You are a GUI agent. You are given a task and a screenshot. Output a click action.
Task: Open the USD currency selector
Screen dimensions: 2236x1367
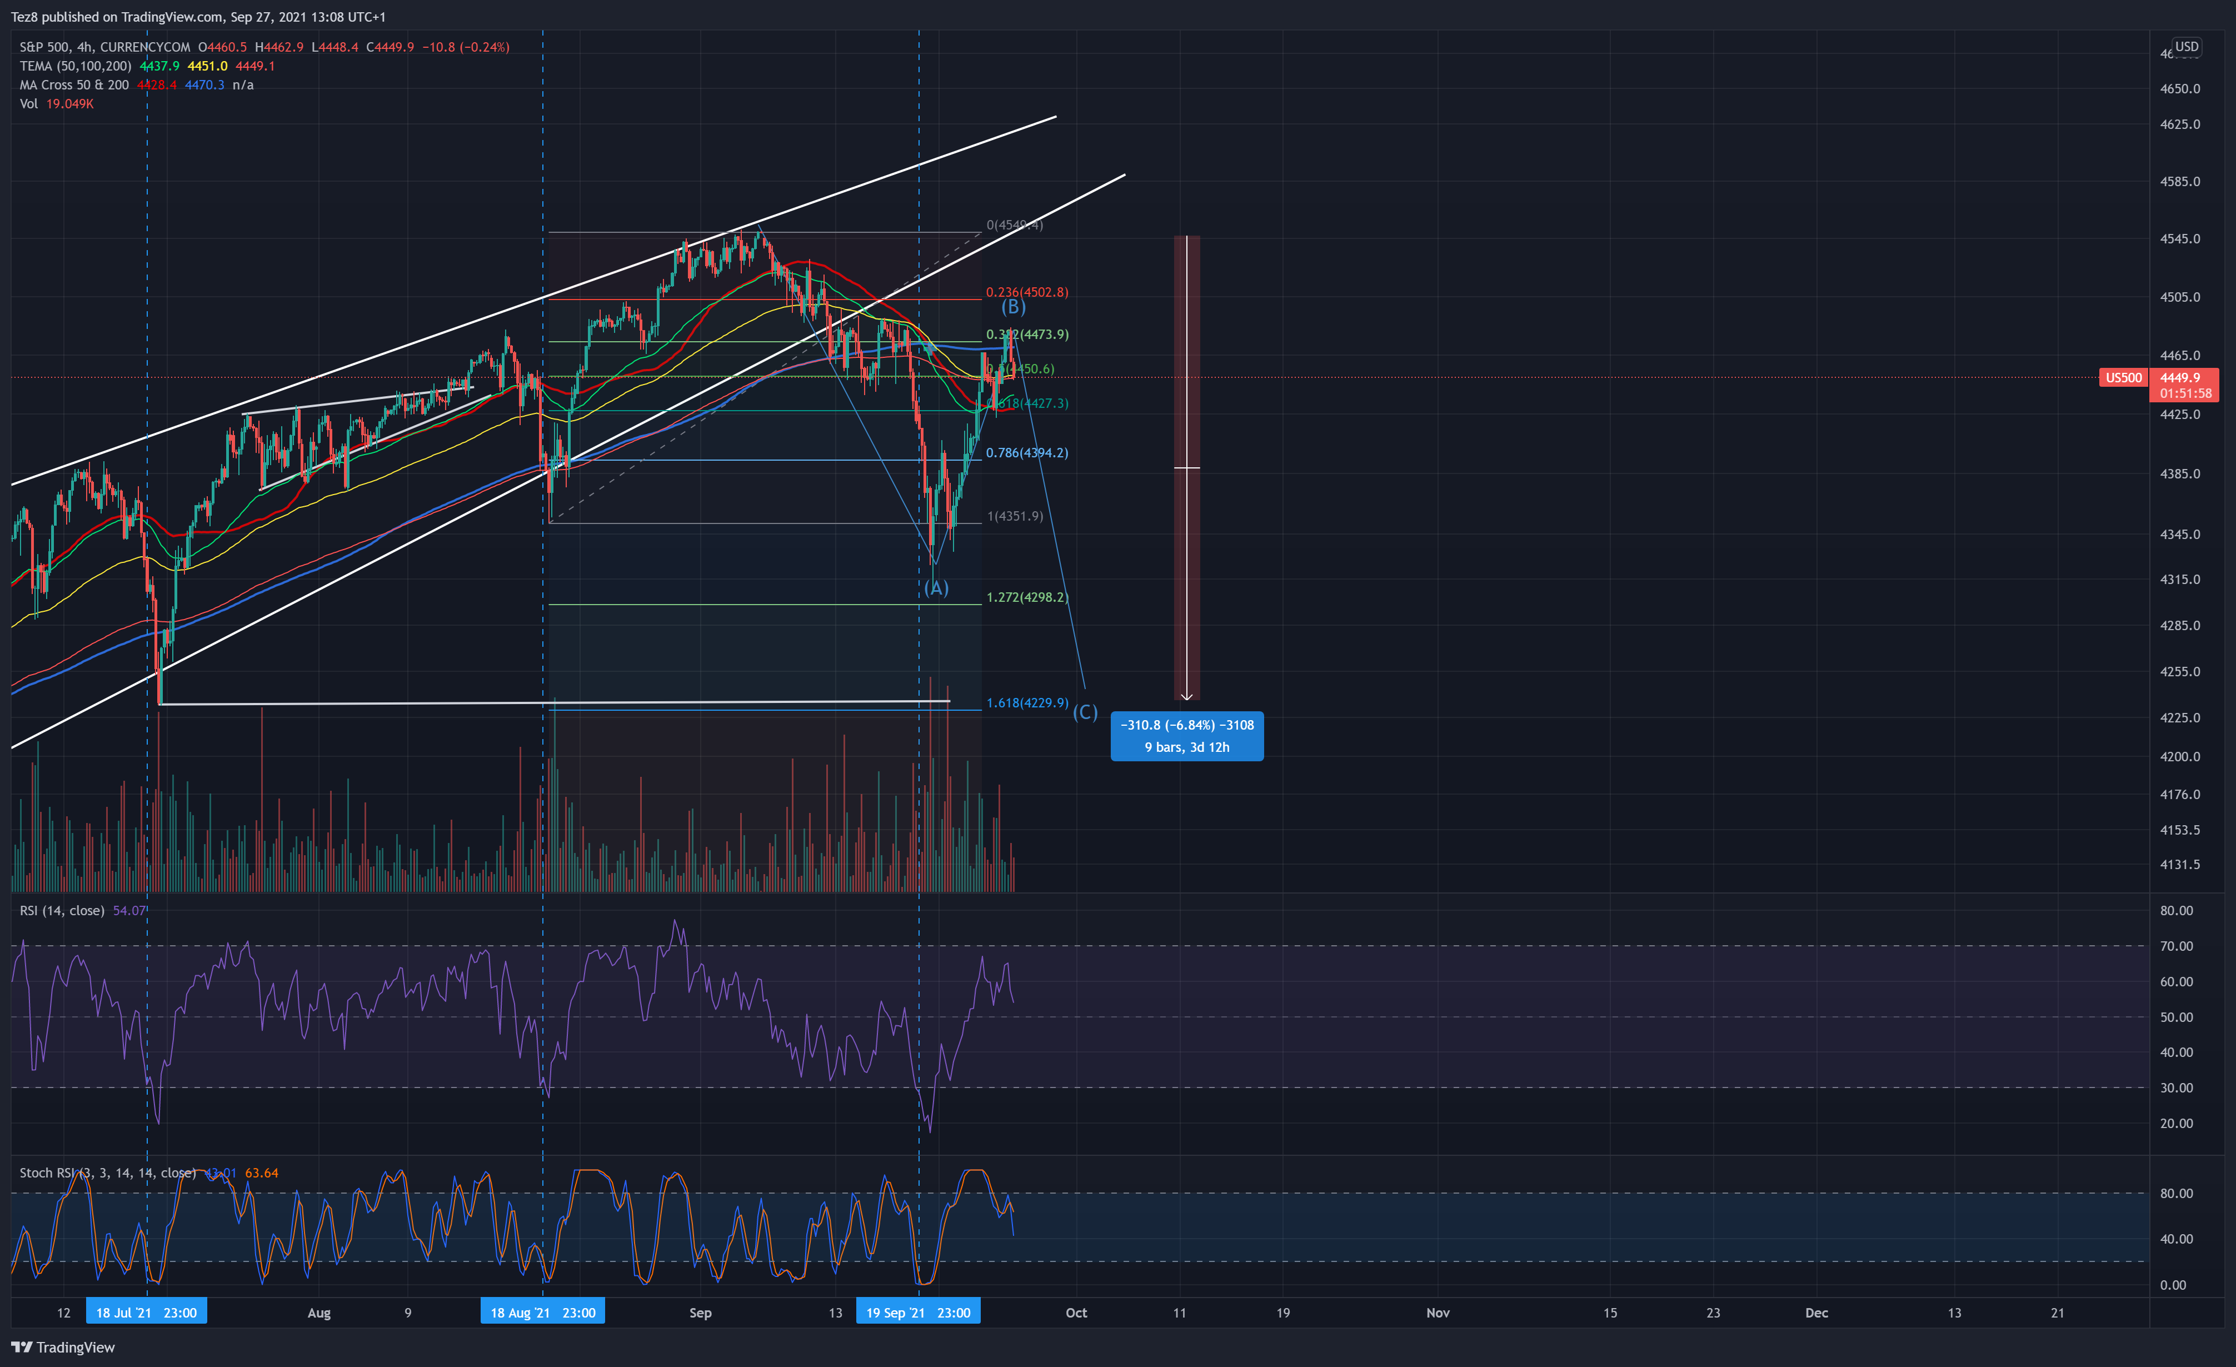click(x=2186, y=46)
